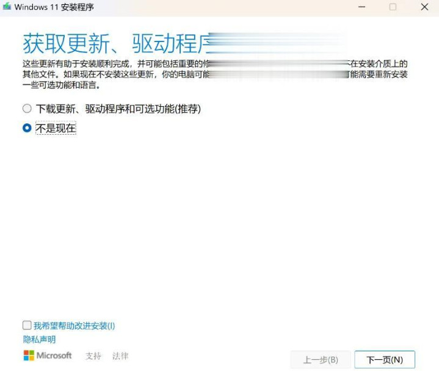Minimize the Windows 11 setup window
Image resolution: width=439 pixels, height=383 pixels.
[x=361, y=7]
